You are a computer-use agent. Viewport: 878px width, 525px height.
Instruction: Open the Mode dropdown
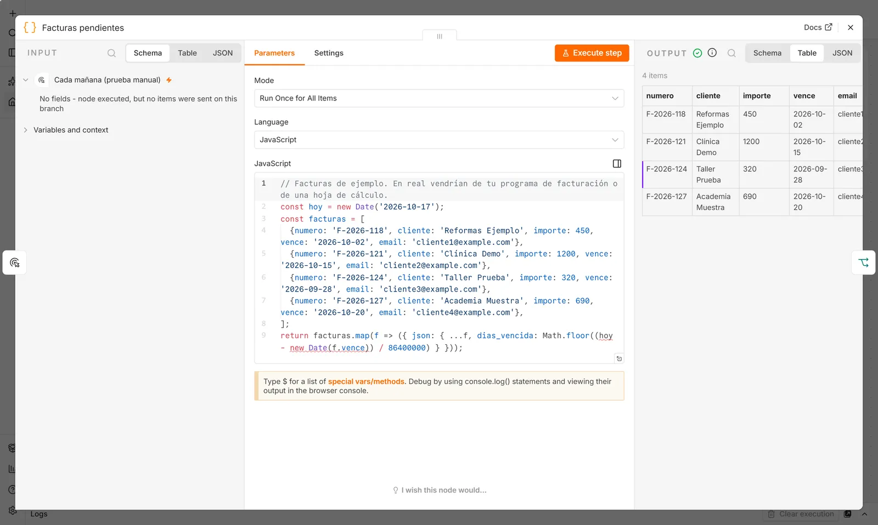click(439, 98)
